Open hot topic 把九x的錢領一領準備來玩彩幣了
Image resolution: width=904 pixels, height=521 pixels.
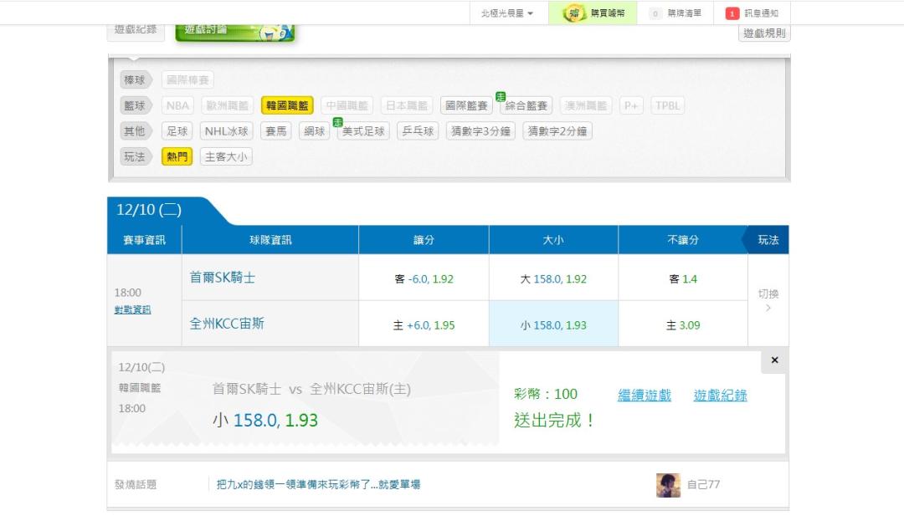pyautogui.click(x=318, y=485)
